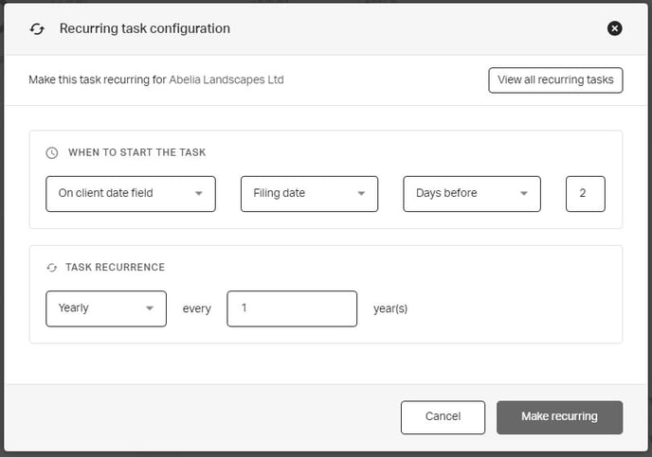Open the Abelia Landscapes Ltd client link
Image resolution: width=652 pixels, height=457 pixels.
point(226,79)
